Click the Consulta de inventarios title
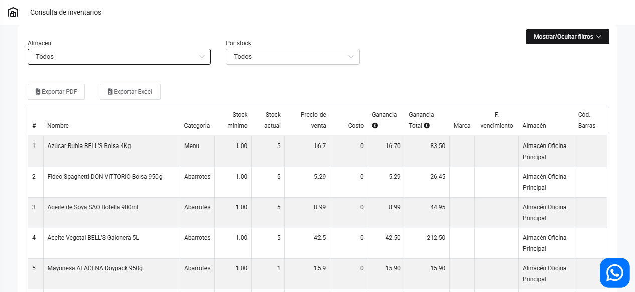This screenshot has width=635, height=292. pos(66,12)
